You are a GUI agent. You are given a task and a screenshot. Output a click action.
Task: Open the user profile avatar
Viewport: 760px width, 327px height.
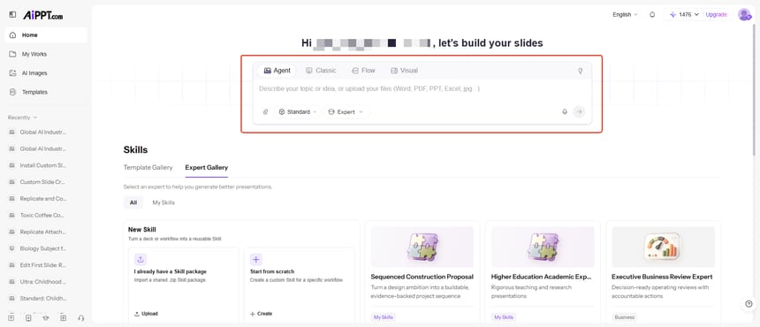744,14
